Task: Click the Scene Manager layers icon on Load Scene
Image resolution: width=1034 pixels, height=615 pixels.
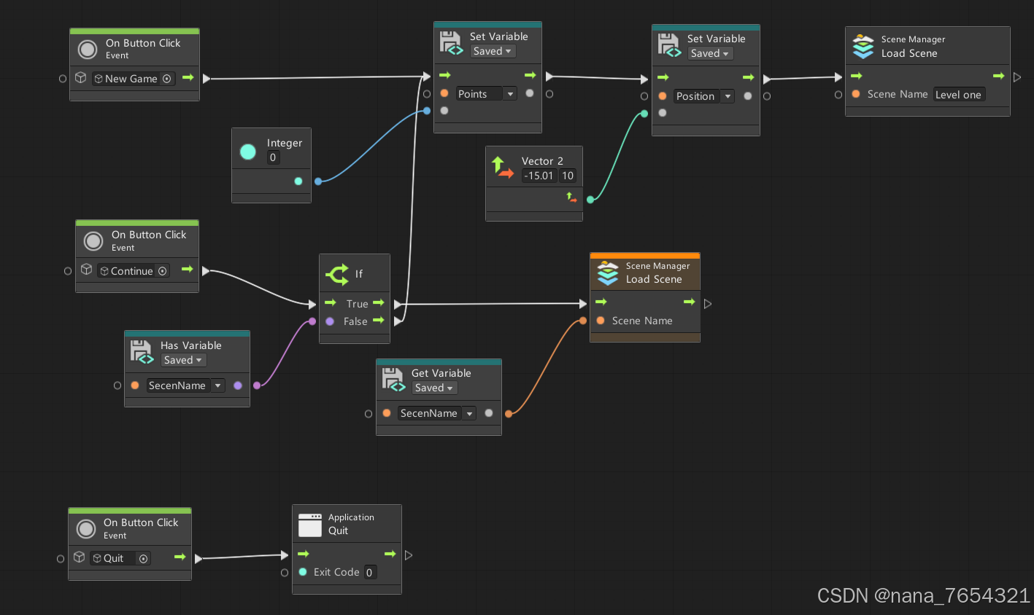Action: point(863,46)
